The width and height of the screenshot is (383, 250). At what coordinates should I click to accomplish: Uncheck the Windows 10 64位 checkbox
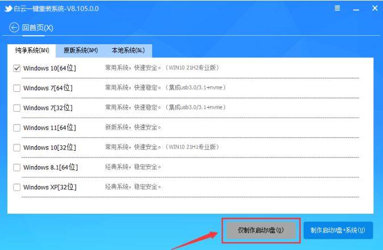pyautogui.click(x=16, y=68)
